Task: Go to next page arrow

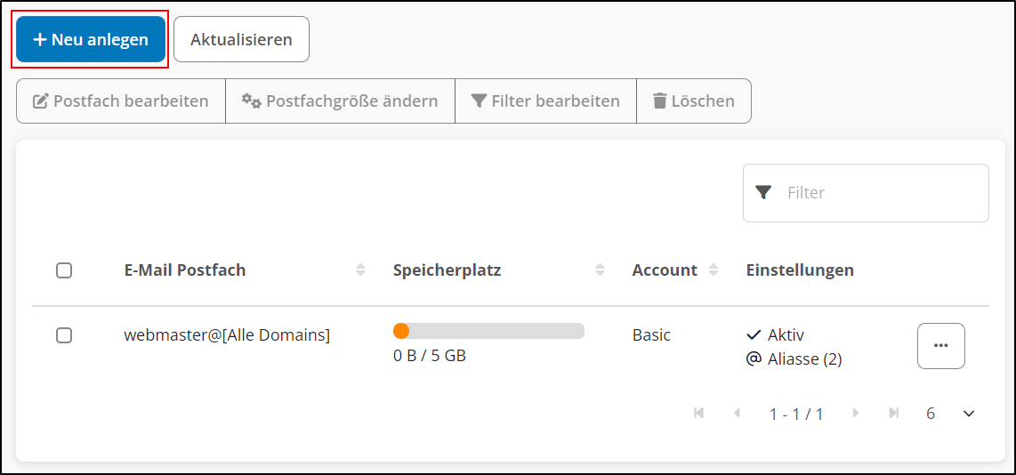Action: point(856,414)
